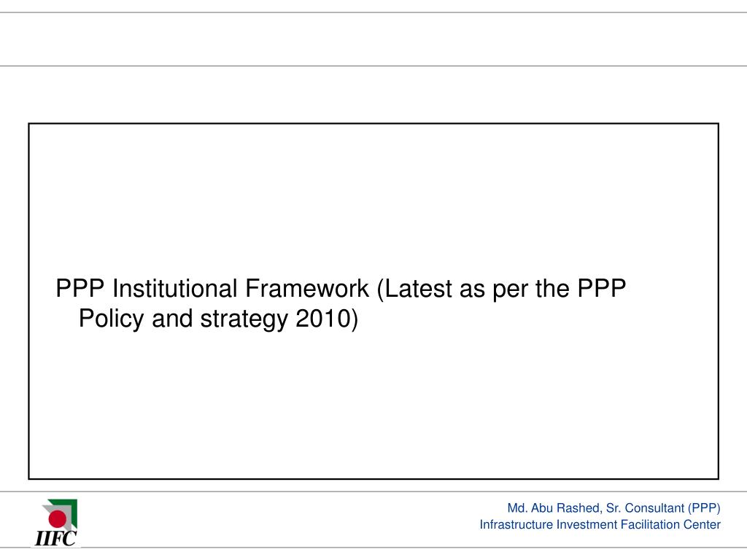Viewport: 747px width, 560px height.
Task: Click the empty title area above the content box
Action: point(373,39)
